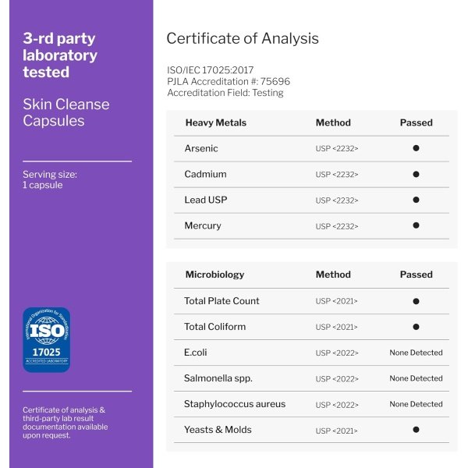Image resolution: width=468 pixels, height=468 pixels.
Task: Select the Microbiology table header
Action: [x=214, y=275]
